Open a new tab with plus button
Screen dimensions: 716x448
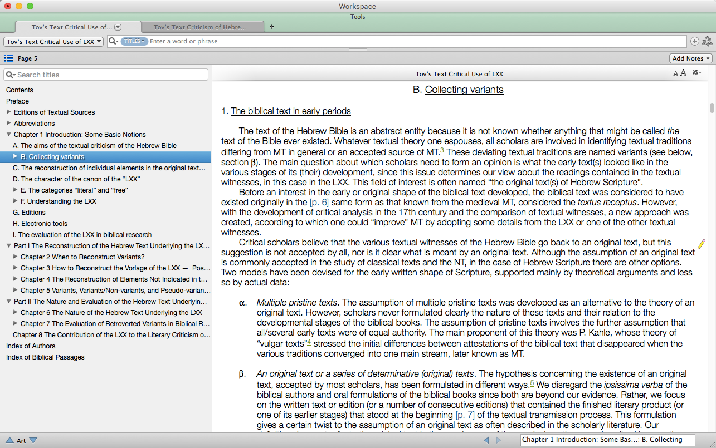point(271,26)
